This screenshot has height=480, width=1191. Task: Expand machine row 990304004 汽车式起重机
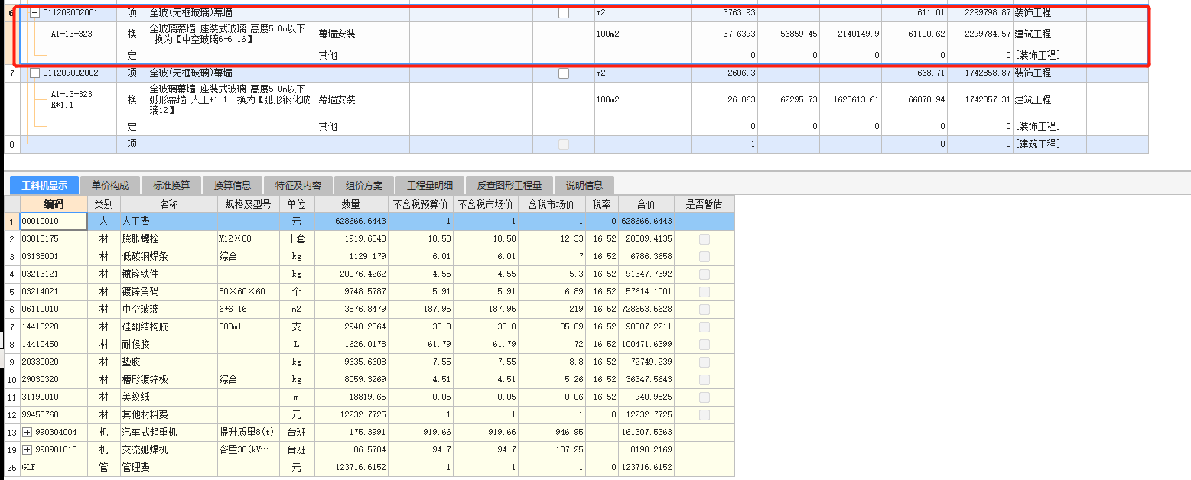(28, 433)
